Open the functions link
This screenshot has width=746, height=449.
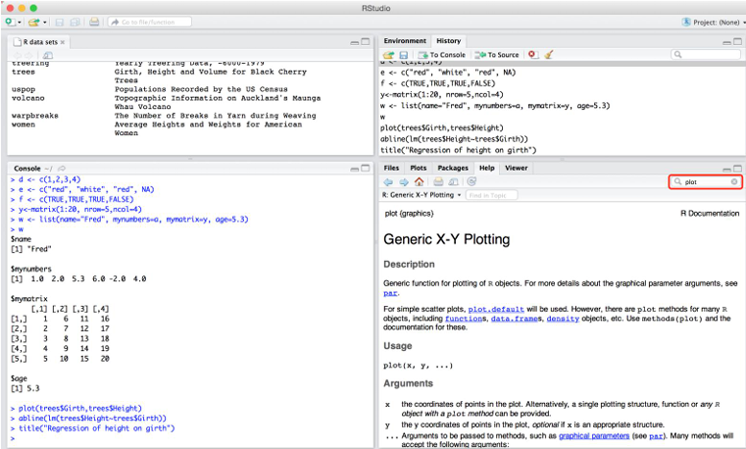pos(464,319)
